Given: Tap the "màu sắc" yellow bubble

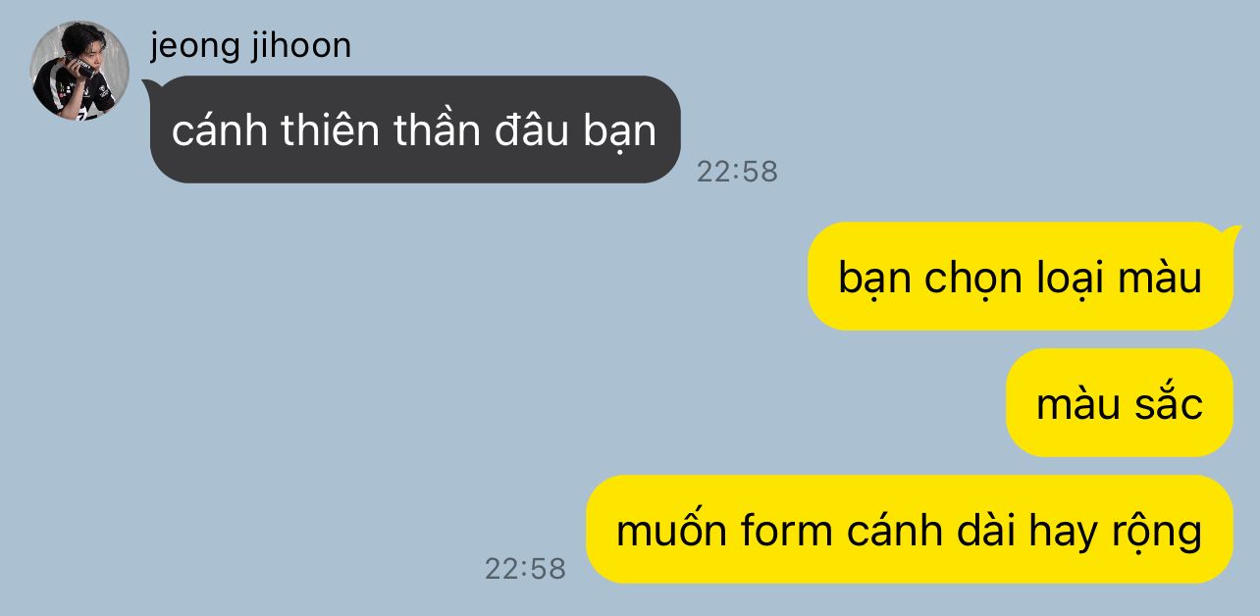Looking at the screenshot, I should pos(1120,403).
